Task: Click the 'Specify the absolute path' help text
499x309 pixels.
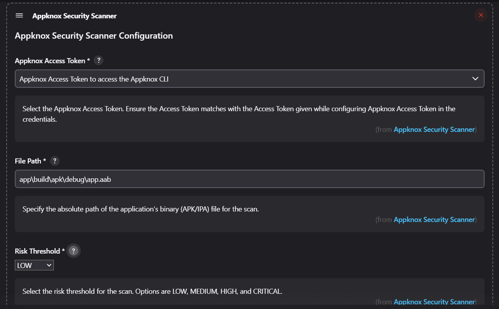Action: (x=140, y=209)
